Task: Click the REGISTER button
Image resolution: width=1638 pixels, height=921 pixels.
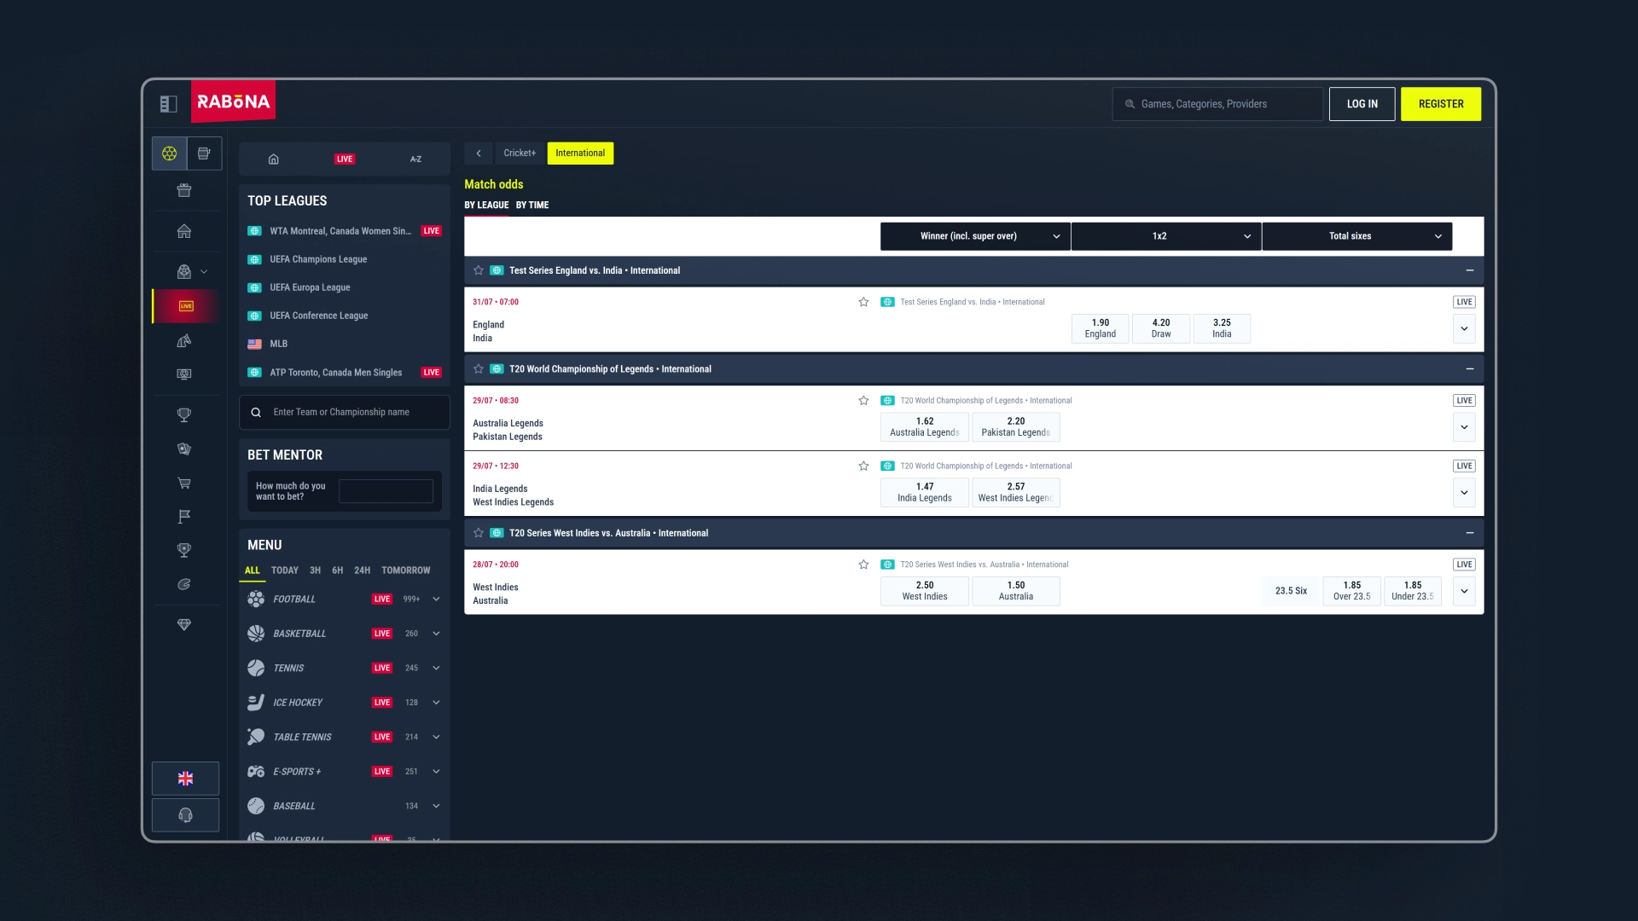Action: point(1441,104)
